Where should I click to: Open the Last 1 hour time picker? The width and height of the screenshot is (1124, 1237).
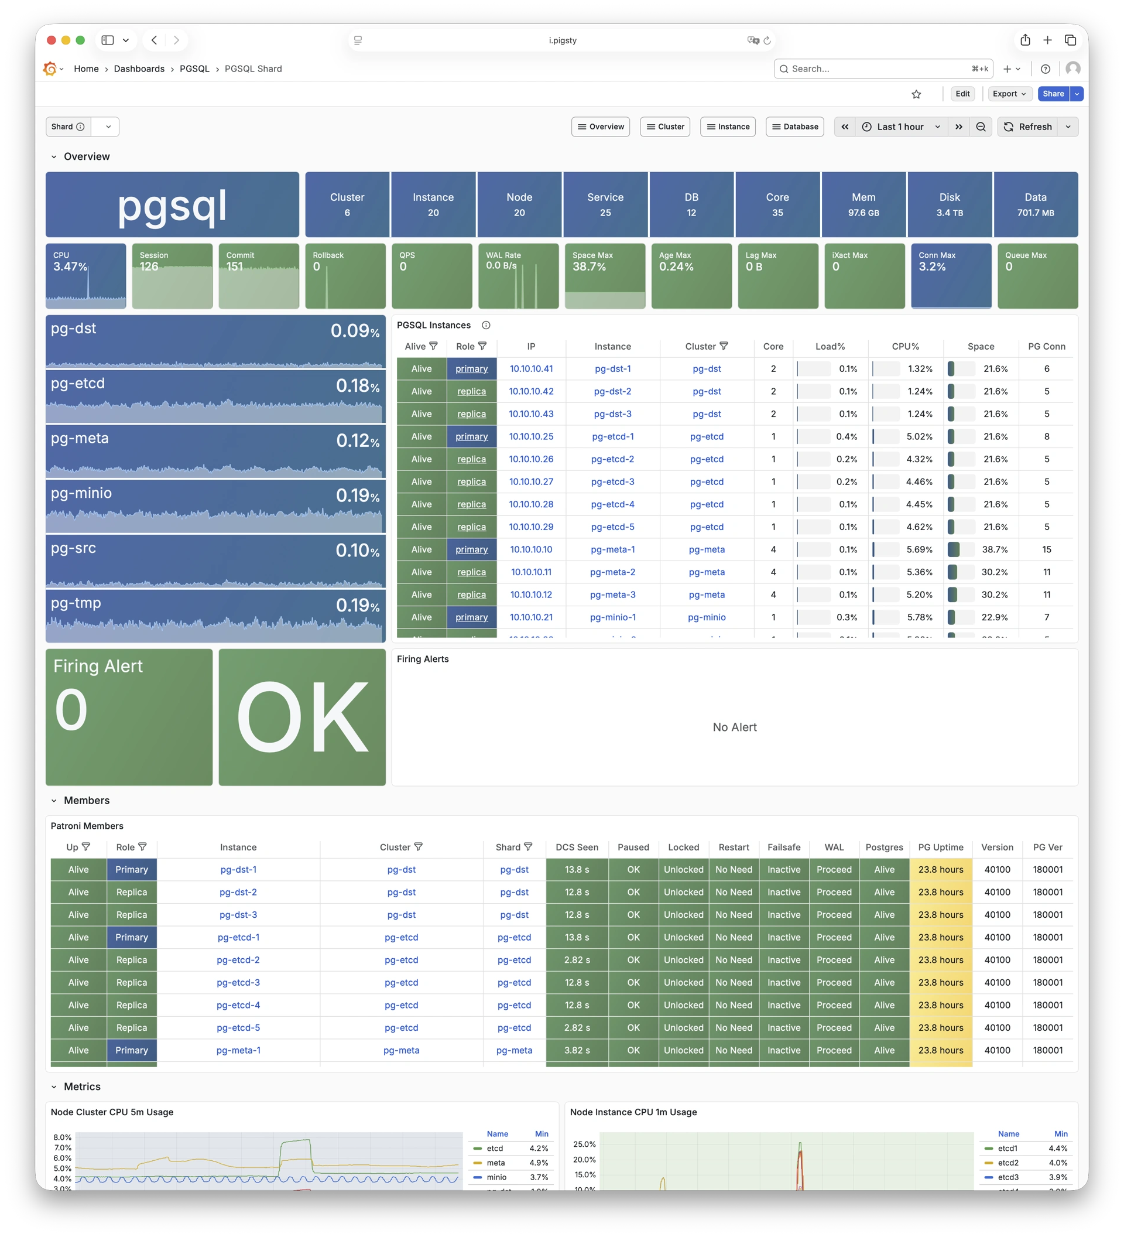coord(900,127)
